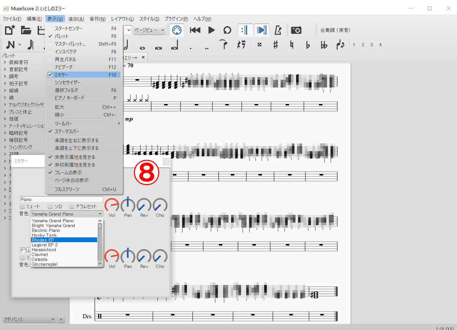
Task: Toggle ミキサー menu entry off
Action: click(x=83, y=75)
